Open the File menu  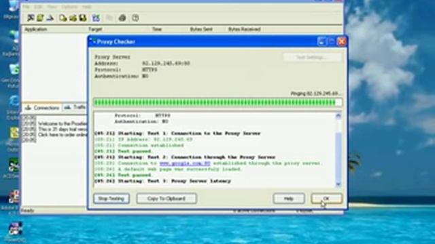(27, 7)
